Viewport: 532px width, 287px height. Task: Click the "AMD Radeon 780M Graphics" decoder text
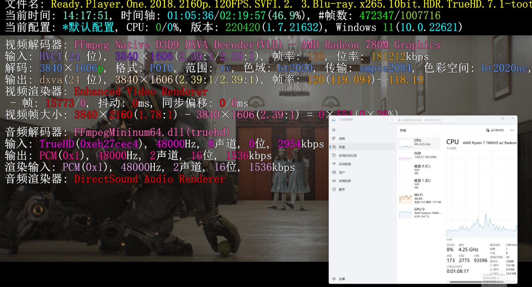371,45
